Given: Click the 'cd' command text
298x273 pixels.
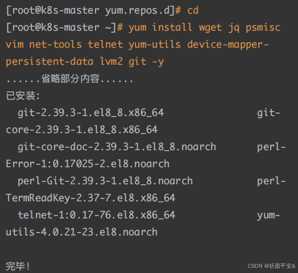Looking at the screenshot, I should pos(193,10).
